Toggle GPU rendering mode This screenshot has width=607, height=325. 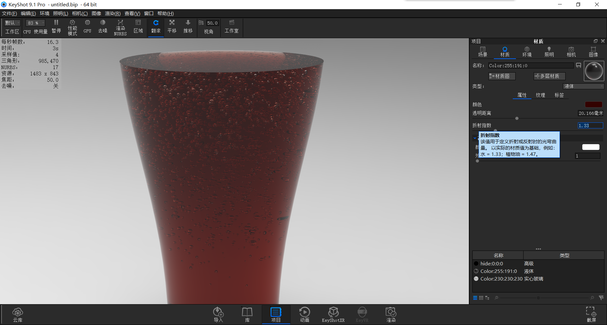tap(87, 27)
